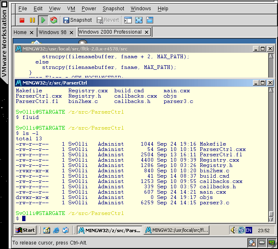Click Makefile in the ls -l listing

coord(213,144)
